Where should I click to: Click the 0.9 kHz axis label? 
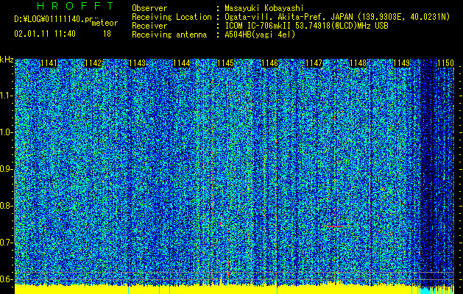tap(6, 169)
